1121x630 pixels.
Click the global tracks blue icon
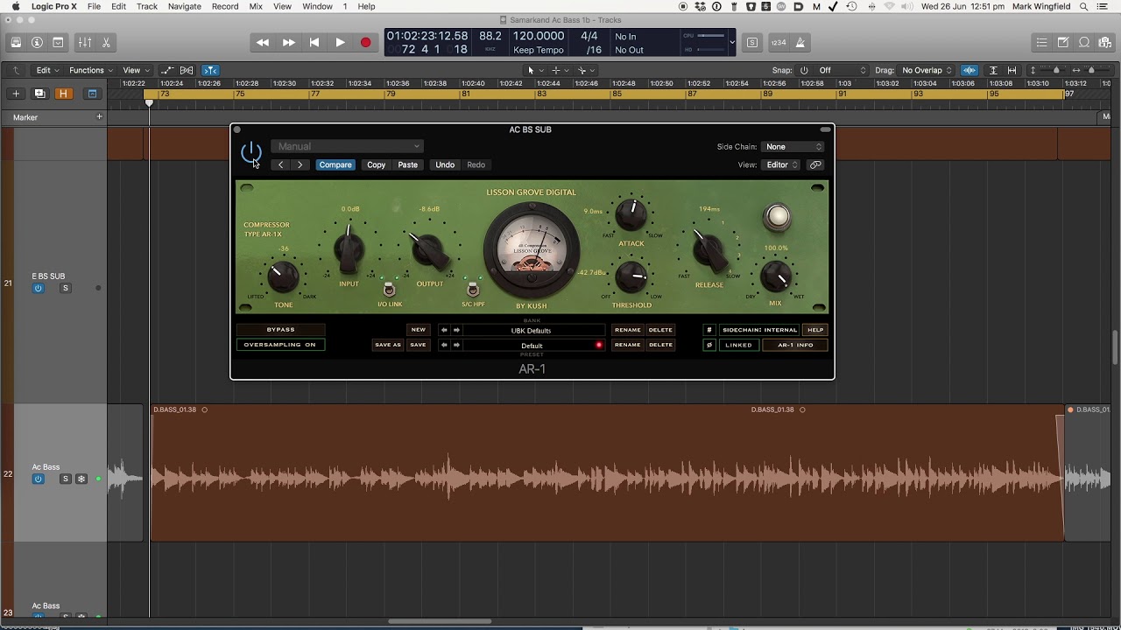(92, 94)
